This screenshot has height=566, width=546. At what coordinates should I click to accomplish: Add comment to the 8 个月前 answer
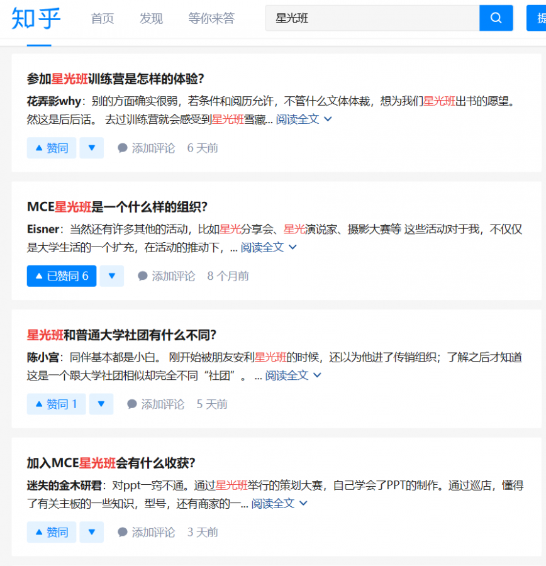click(167, 276)
